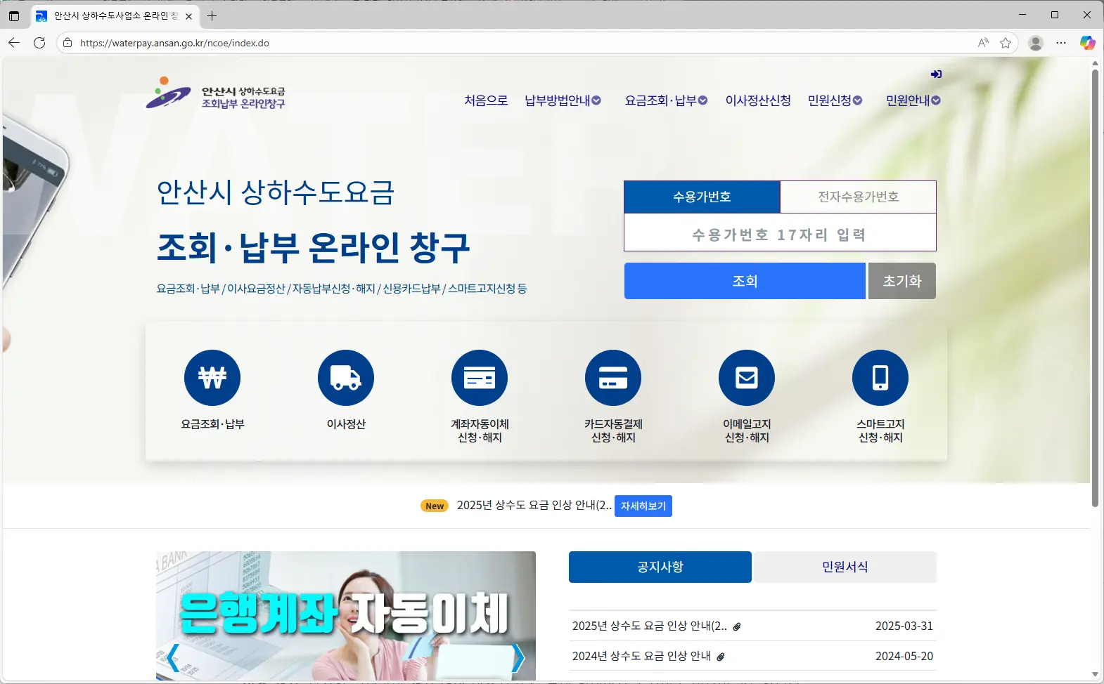Click the date 2025-03-31
The image size is (1104, 684).
coord(904,626)
